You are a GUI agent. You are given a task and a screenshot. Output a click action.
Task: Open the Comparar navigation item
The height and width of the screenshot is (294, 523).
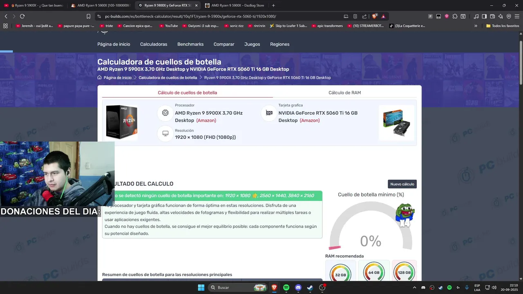(x=224, y=44)
